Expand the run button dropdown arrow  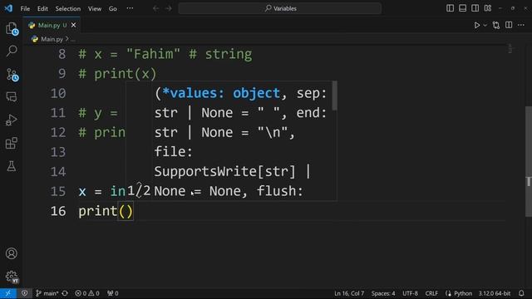(x=485, y=25)
